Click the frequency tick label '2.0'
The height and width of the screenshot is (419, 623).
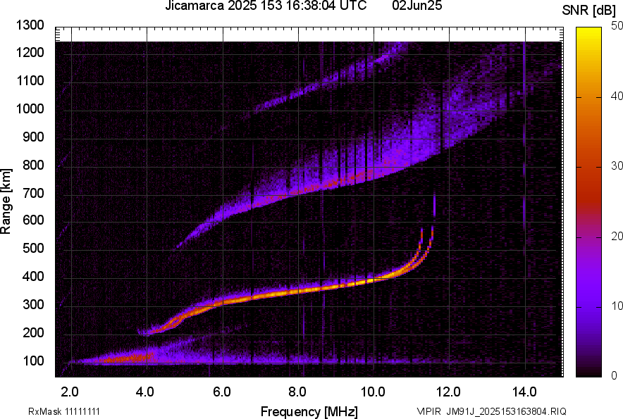70,392
